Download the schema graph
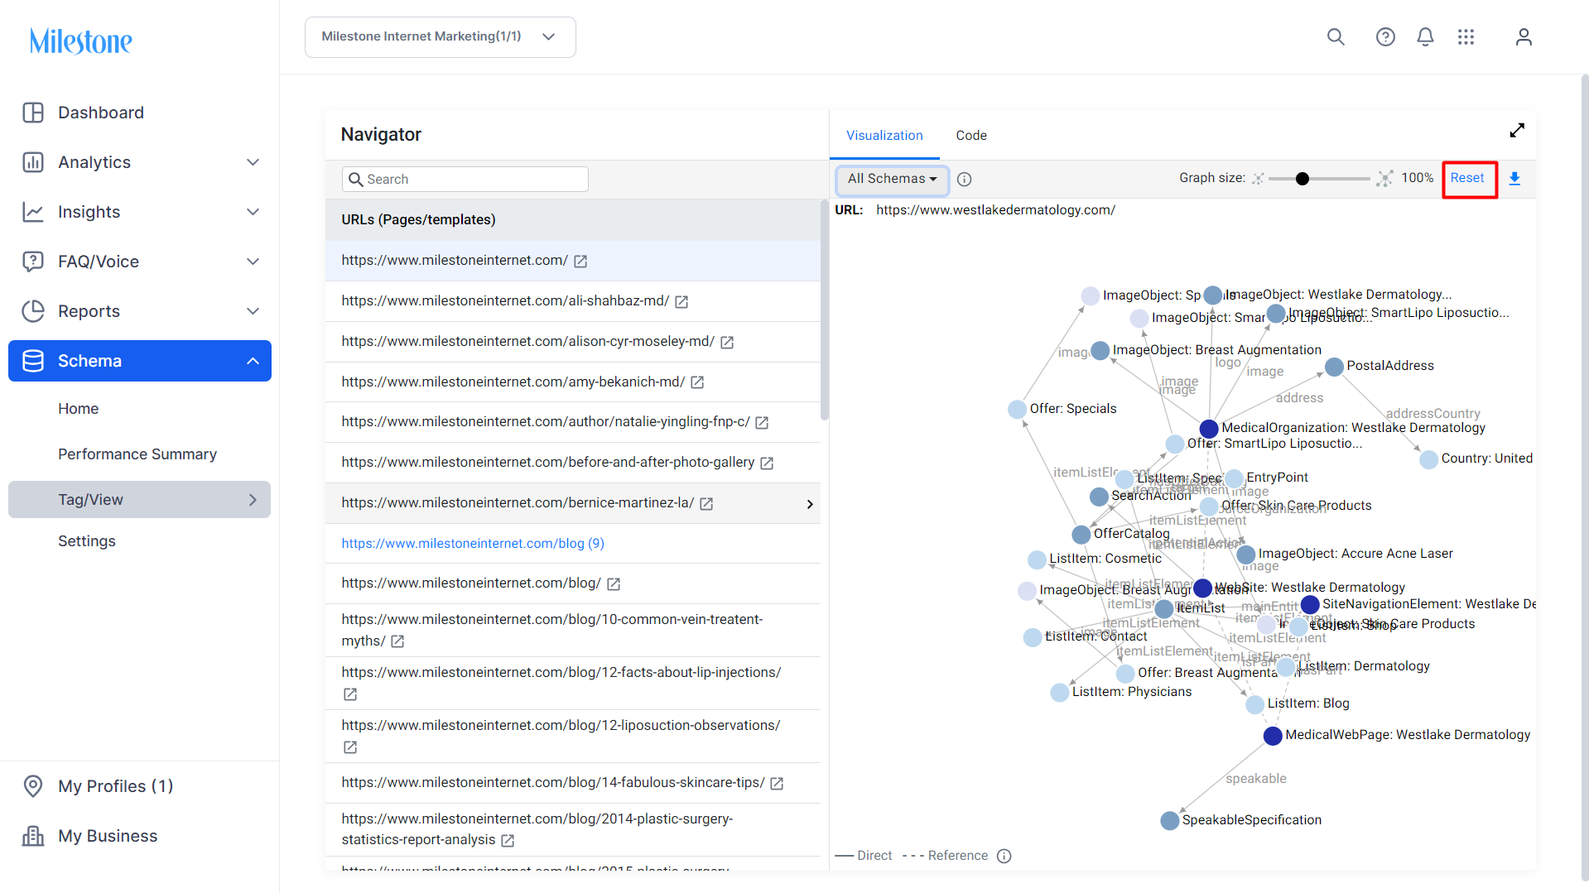 tap(1514, 179)
